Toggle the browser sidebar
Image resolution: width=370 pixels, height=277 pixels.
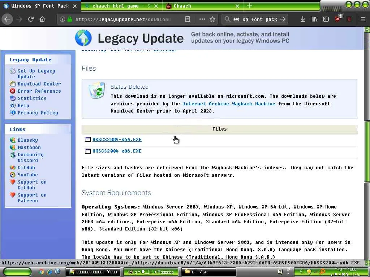coord(326,19)
